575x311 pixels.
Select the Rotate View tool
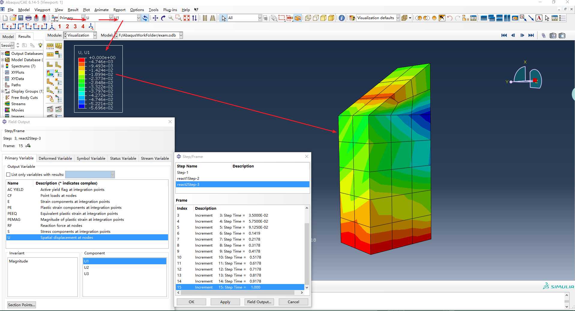163,18
